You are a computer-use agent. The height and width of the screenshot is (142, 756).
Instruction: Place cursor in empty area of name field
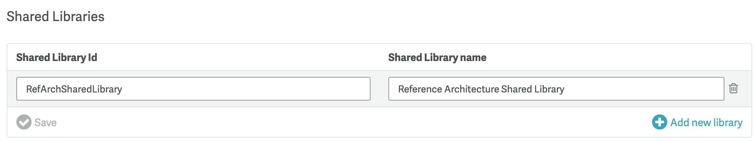coord(643,89)
